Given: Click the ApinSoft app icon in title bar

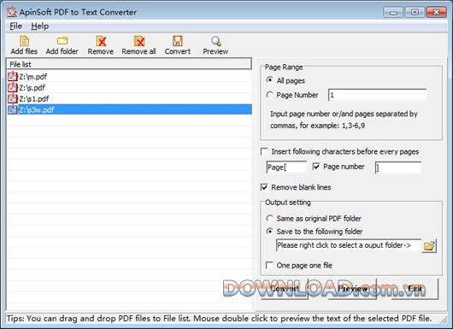Looking at the screenshot, I should 12,12.
